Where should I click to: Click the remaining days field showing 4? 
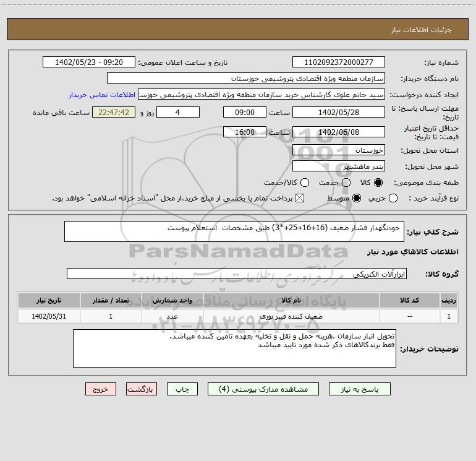(x=178, y=112)
